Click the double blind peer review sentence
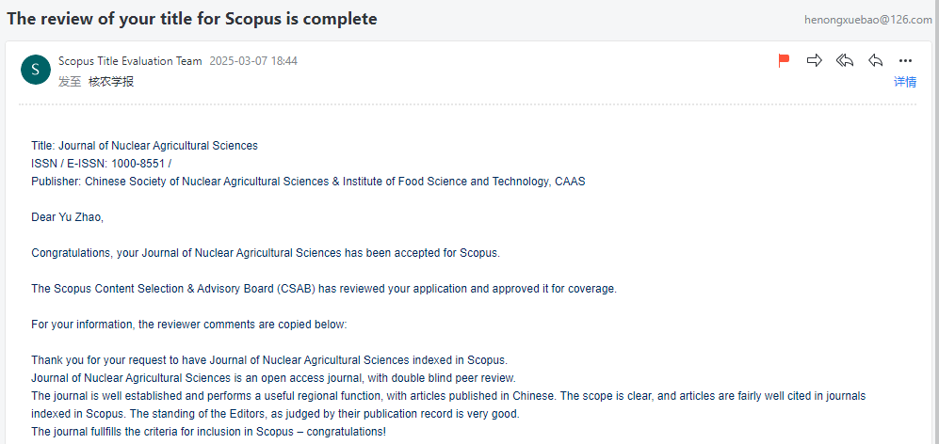Screen dimensions: 939x444 pos(273,378)
